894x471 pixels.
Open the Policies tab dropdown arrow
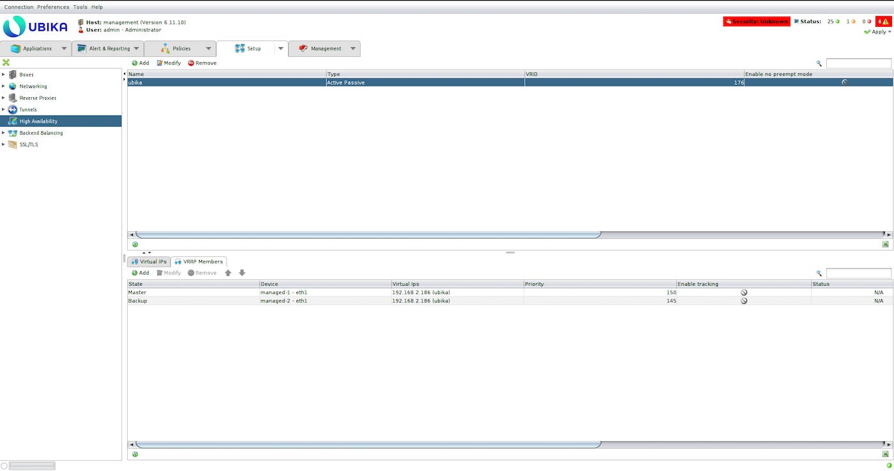(208, 49)
